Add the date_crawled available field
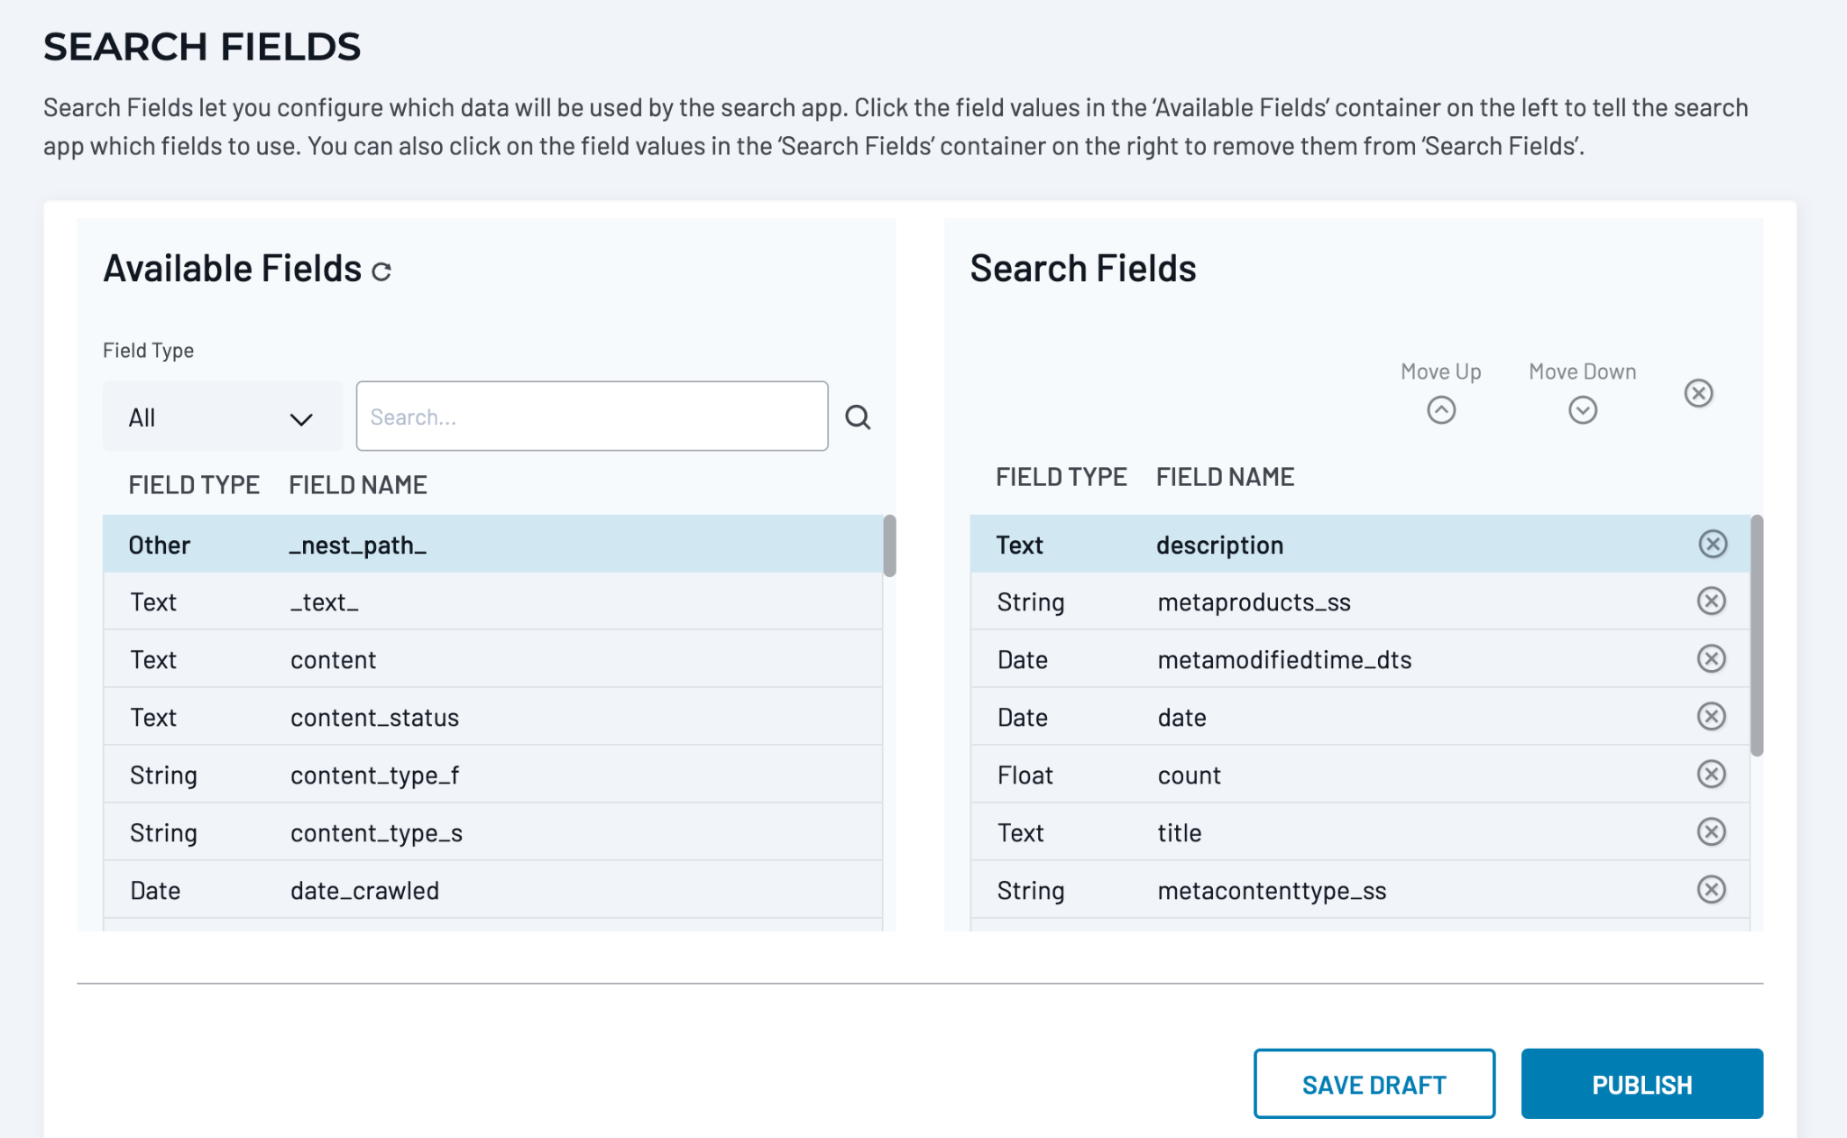Image resolution: width=1847 pixels, height=1138 pixels. 492,890
